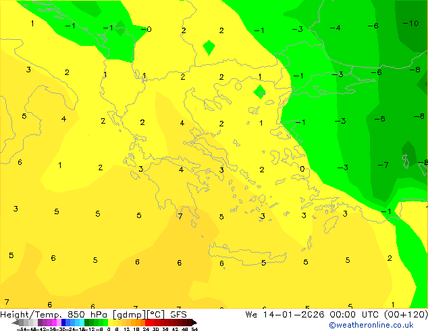Click the -0 temperature value on the map
The width and height of the screenshot is (428, 331).
[x=146, y=29]
